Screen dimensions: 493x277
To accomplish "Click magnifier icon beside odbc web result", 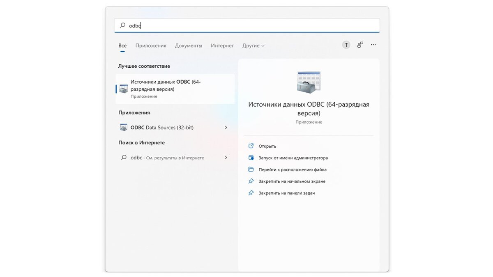I will point(123,158).
